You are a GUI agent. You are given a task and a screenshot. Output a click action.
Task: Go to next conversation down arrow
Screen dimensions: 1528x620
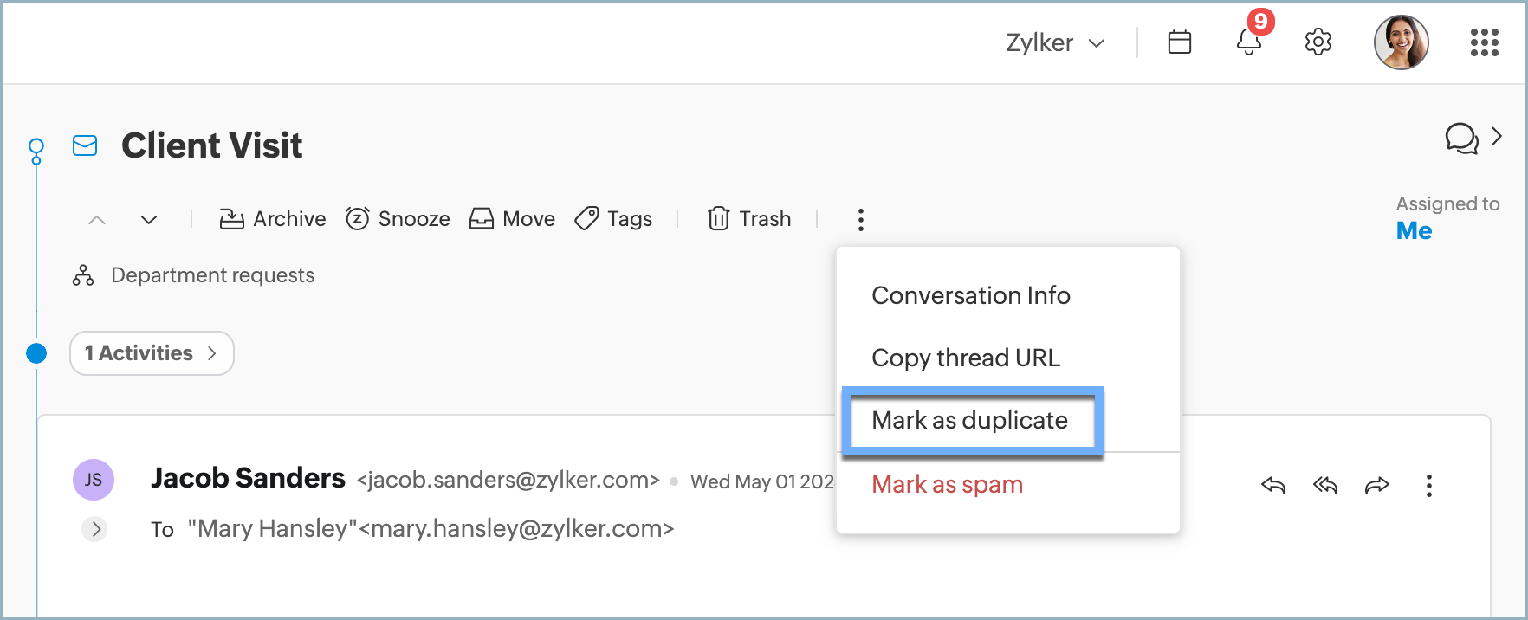[149, 220]
